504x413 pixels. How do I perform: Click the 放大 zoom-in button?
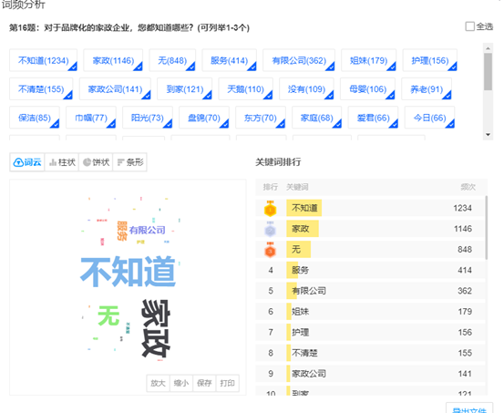click(x=158, y=383)
